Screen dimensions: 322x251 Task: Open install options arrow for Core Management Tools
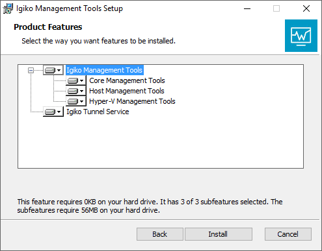(81, 81)
